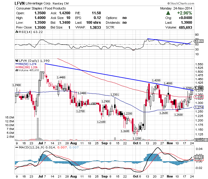Click the VWAP value 1.3833

click(95, 27)
